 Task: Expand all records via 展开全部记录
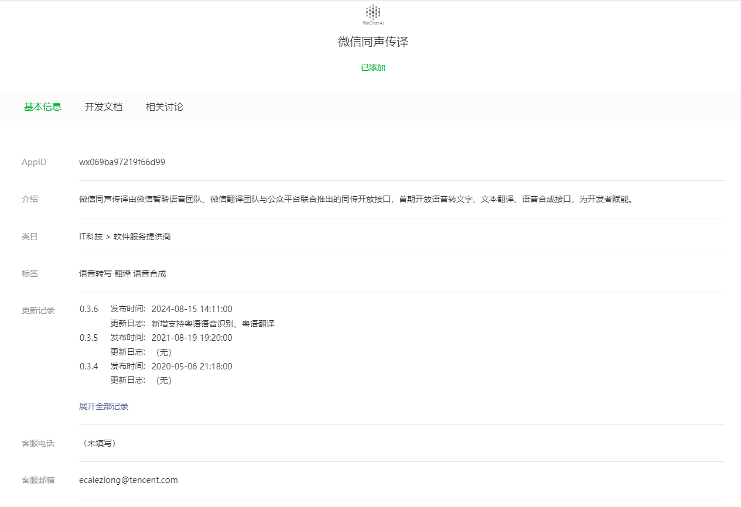(104, 406)
